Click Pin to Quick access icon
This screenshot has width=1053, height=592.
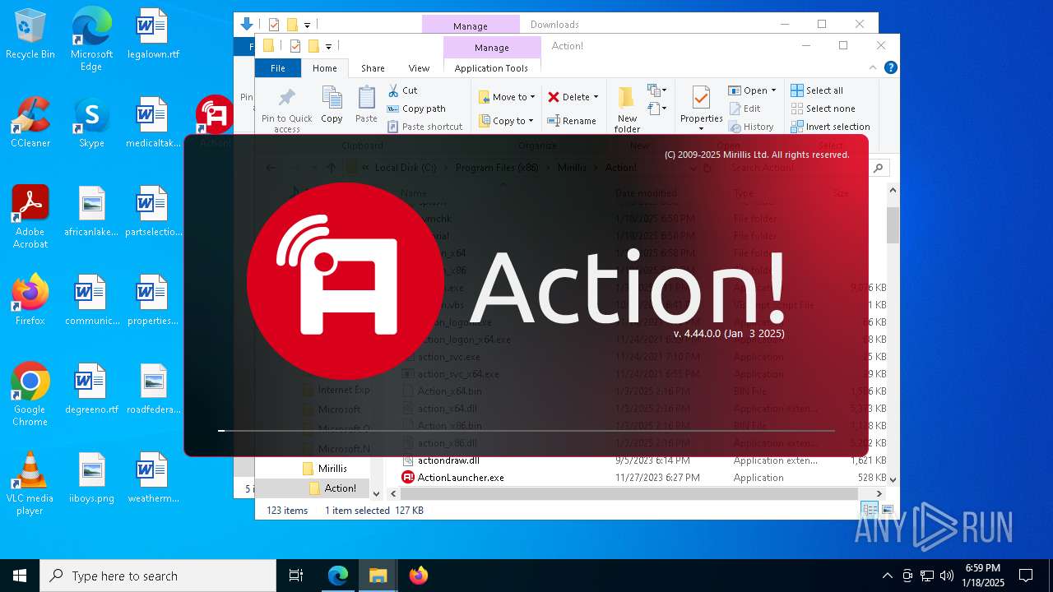[x=287, y=109]
